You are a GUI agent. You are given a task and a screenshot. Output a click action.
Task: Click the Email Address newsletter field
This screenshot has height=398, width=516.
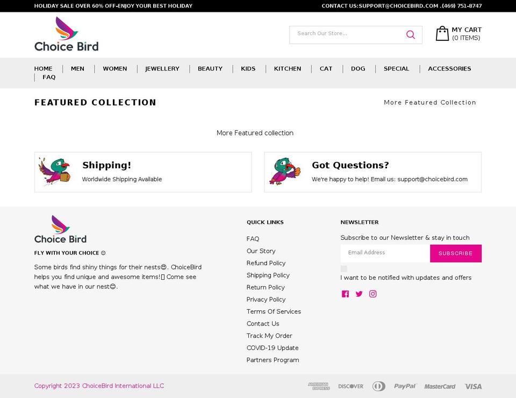(x=385, y=253)
